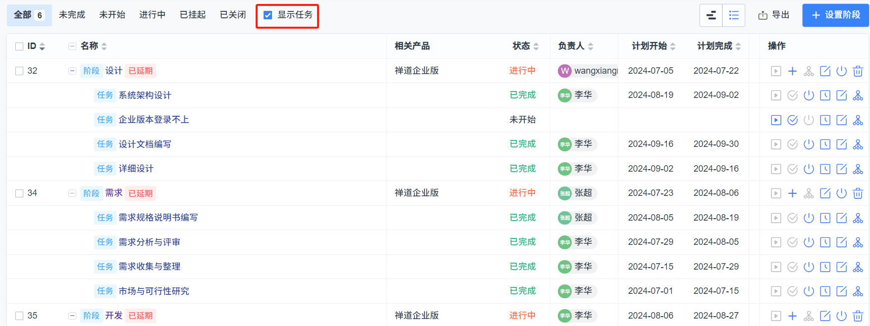The height and width of the screenshot is (326, 870).
Task: Edit stage 设计 with the pencil icon
Action: pyautogui.click(x=825, y=71)
